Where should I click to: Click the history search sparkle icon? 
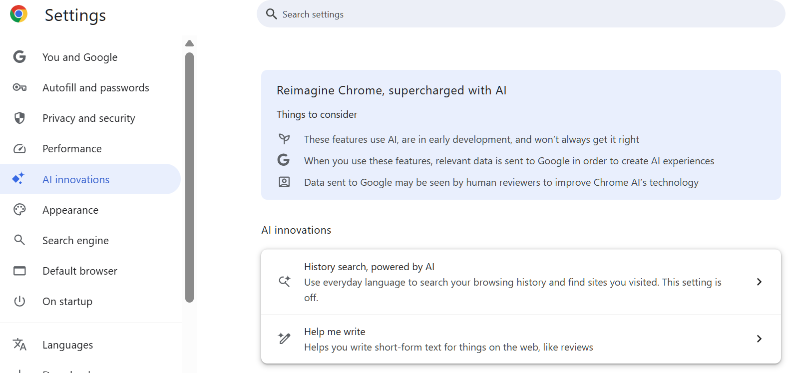click(x=284, y=282)
